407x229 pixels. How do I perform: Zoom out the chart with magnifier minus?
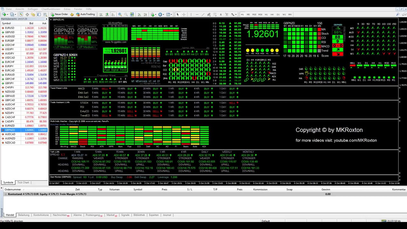(x=126, y=14)
